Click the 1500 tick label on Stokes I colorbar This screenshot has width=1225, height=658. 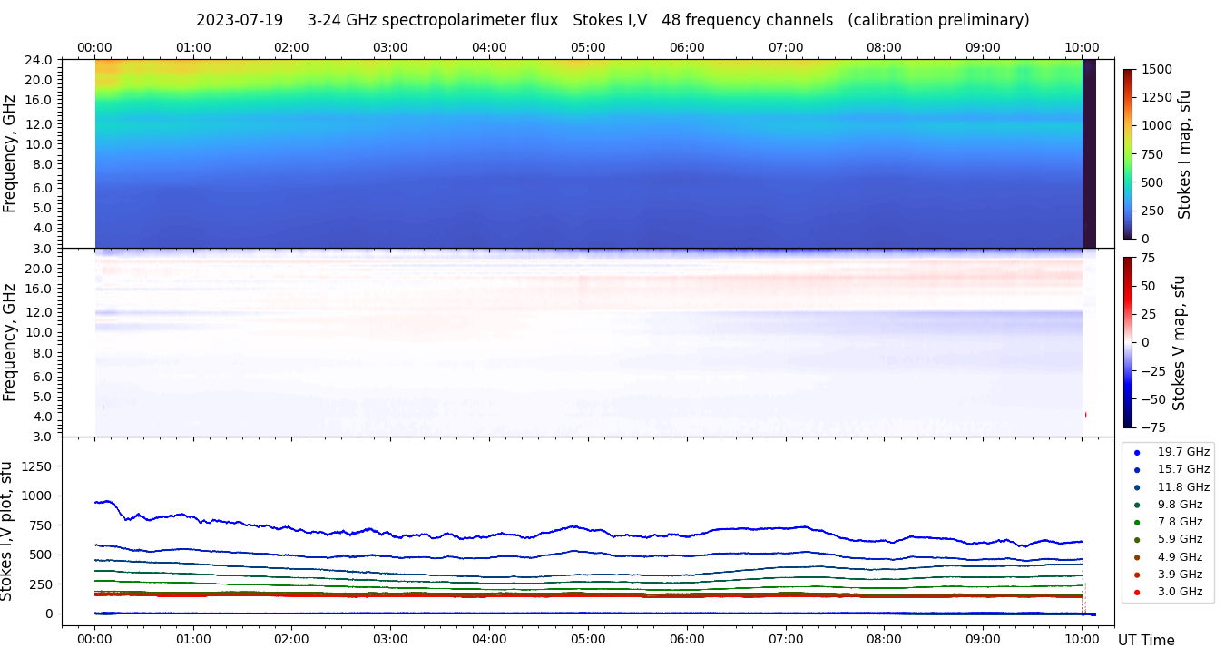(1159, 69)
